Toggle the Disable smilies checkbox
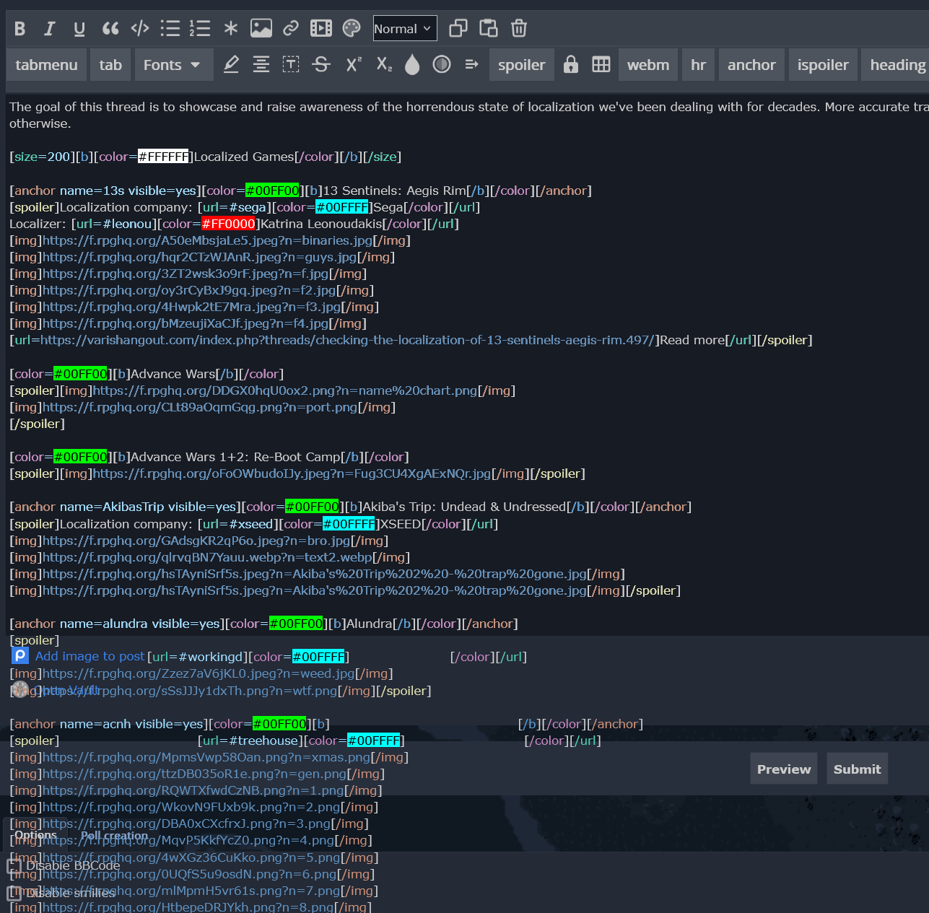 [x=14, y=894]
